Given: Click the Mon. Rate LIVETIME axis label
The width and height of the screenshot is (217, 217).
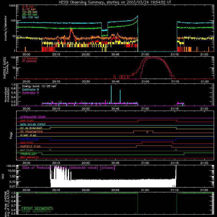Looking at the screenshot, I should coord(7,204).
